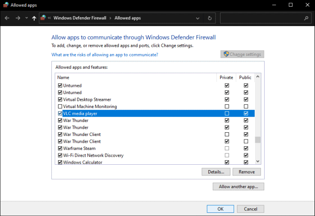Expand the hidden breadcrumb path chevrons
Viewport: 315px width, 216px height.
click(x=49, y=18)
